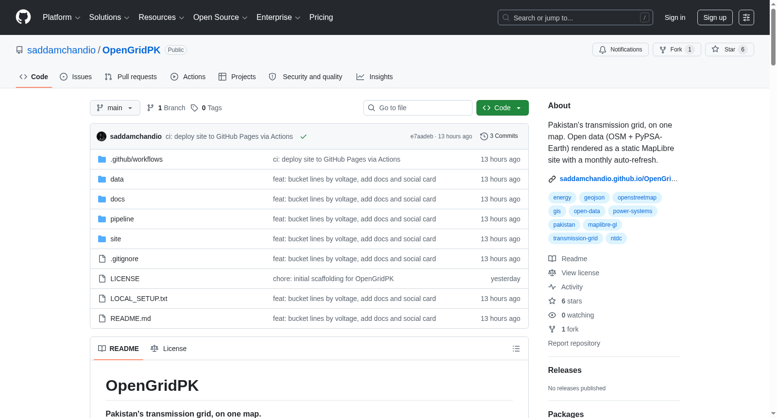Open the Projects tab
Viewport: 777px width, 418px height.
[x=237, y=77]
